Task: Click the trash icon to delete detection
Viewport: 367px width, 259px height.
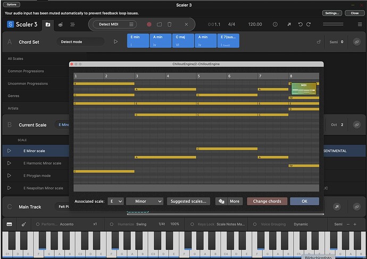Action: pyautogui.click(x=170, y=24)
